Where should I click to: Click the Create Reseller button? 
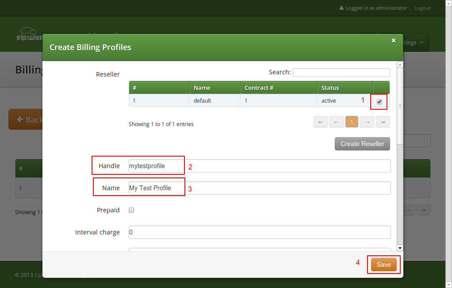point(362,143)
